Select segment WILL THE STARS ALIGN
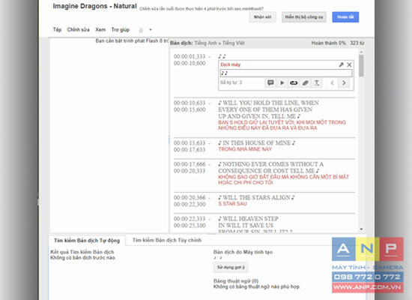The width and height of the screenshot is (412, 300). point(256,197)
